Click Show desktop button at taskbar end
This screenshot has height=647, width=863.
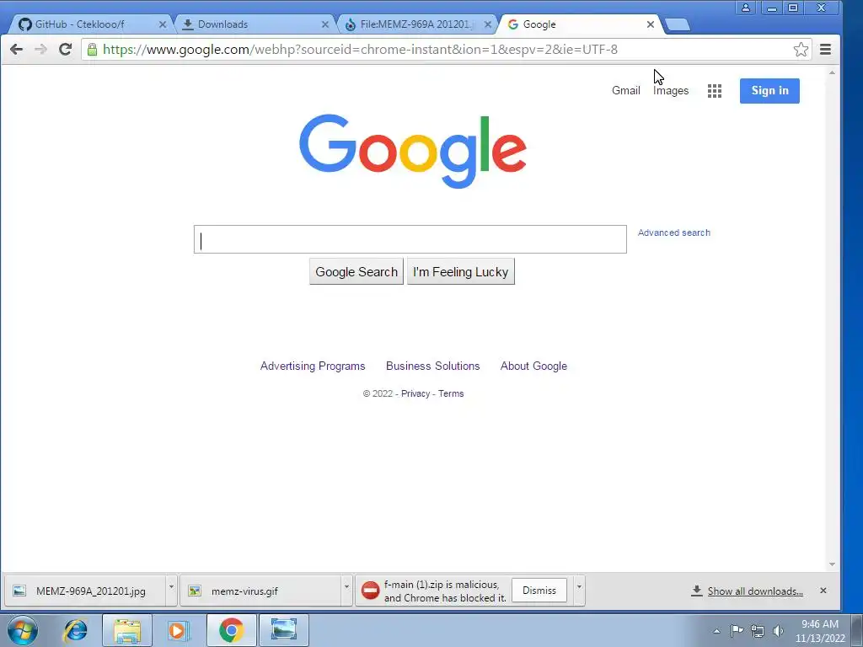(857, 630)
